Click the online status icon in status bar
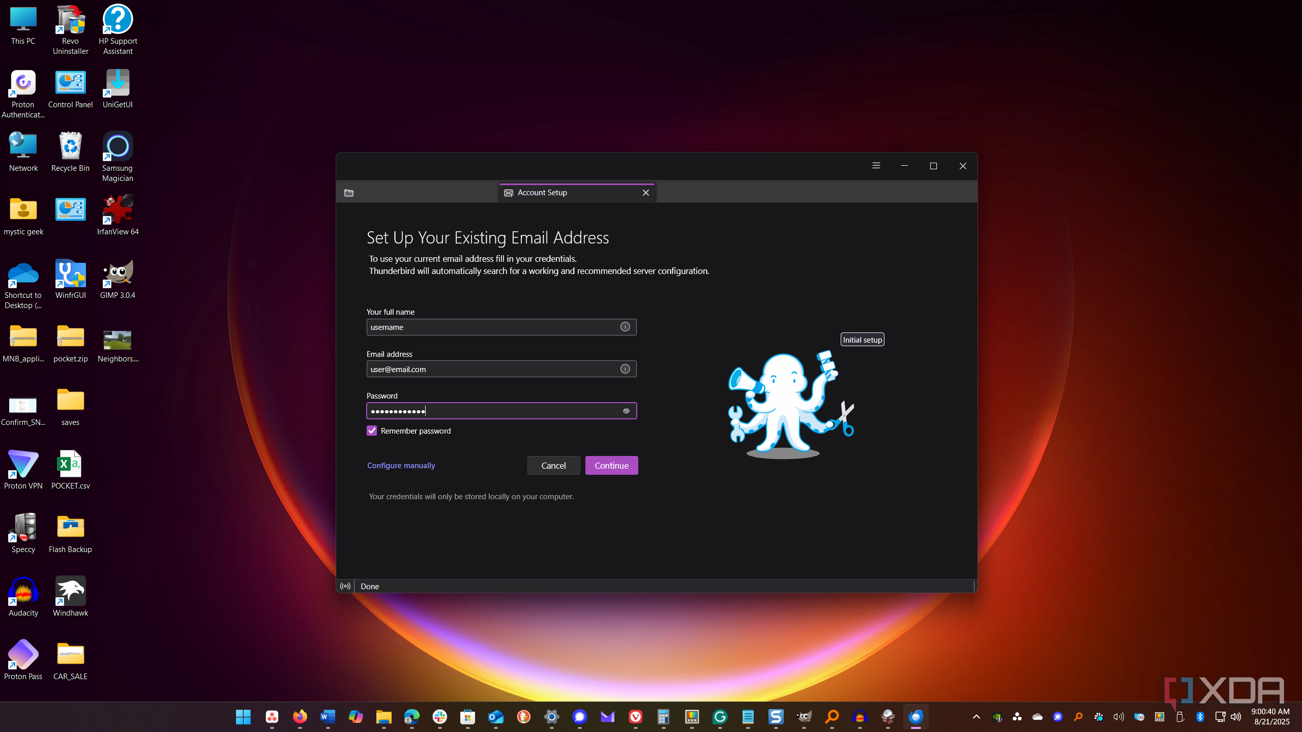Screen dimensions: 1302x732 345,586
